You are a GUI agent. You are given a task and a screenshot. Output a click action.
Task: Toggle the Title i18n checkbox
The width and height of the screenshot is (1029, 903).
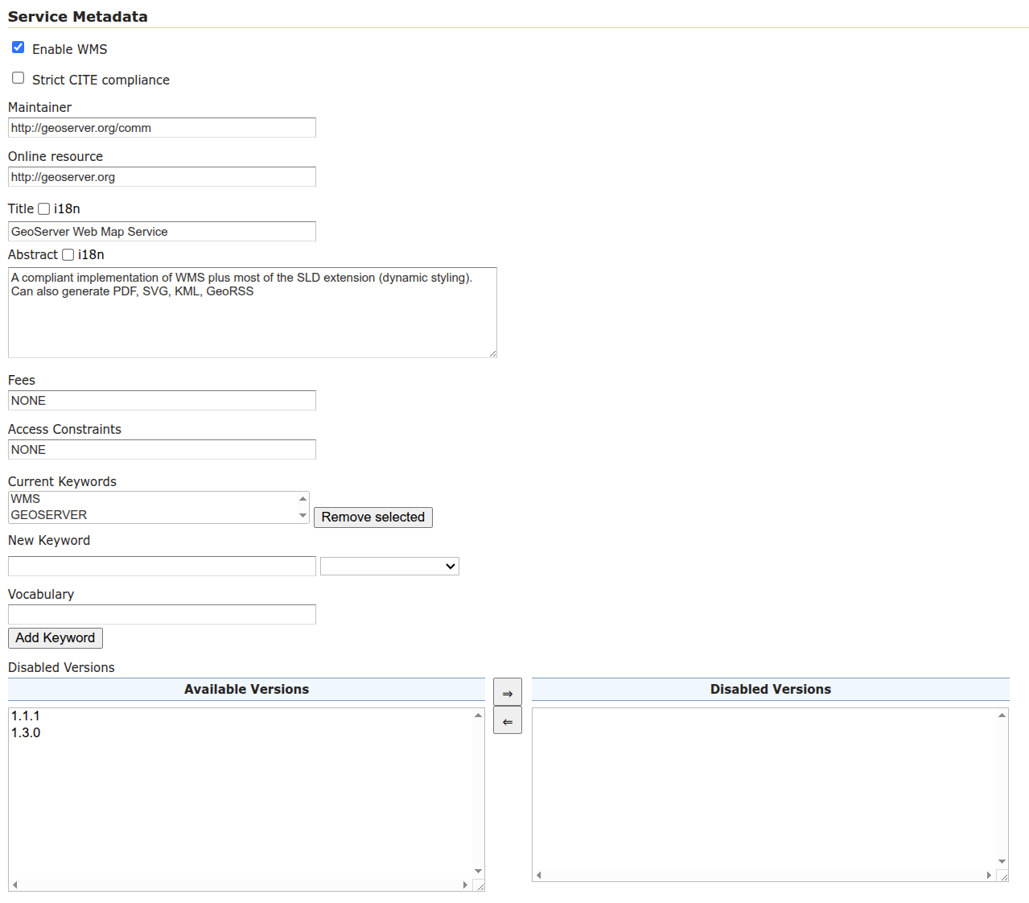pos(44,209)
